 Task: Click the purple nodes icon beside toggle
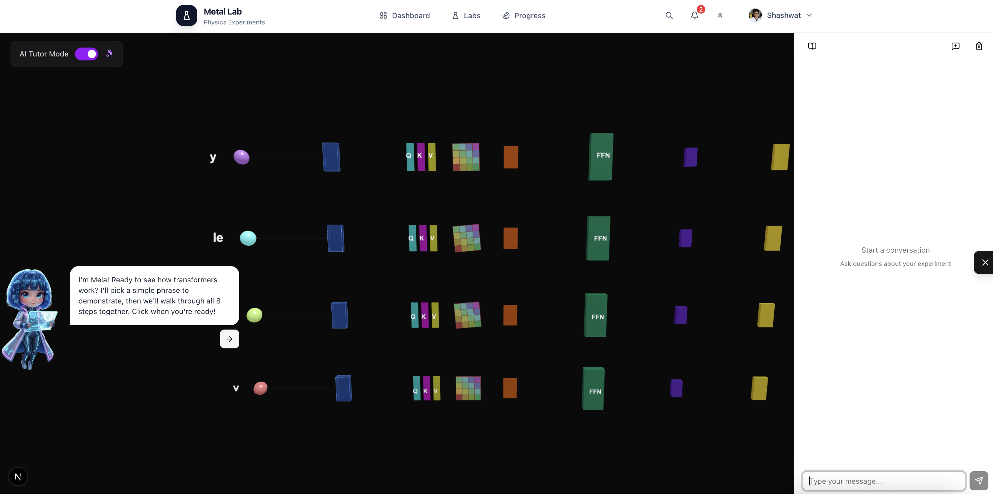tap(109, 53)
